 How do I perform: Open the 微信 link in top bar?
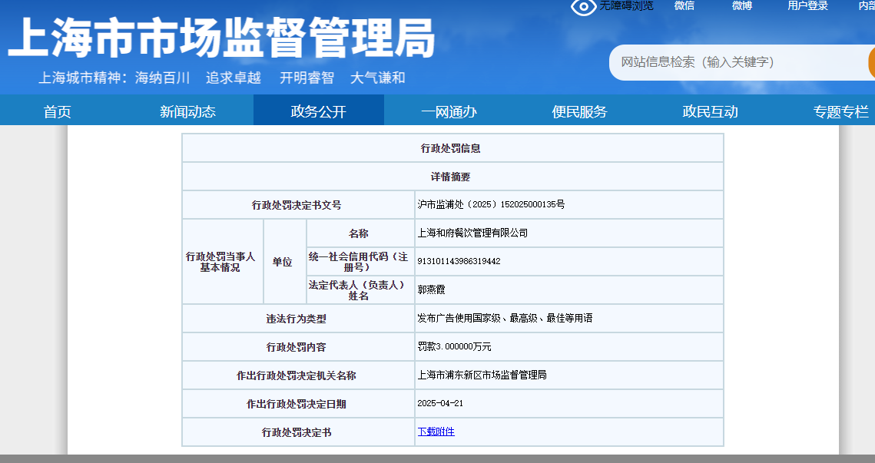coord(684,5)
